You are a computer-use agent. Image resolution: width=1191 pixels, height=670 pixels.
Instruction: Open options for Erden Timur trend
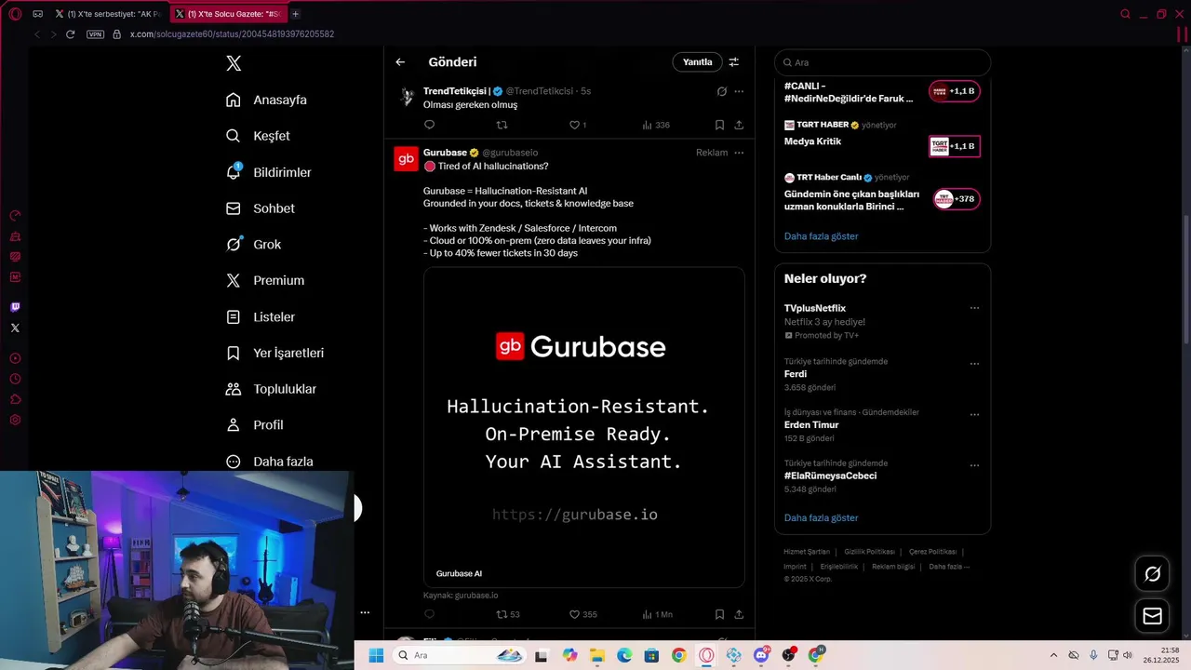coord(974,415)
